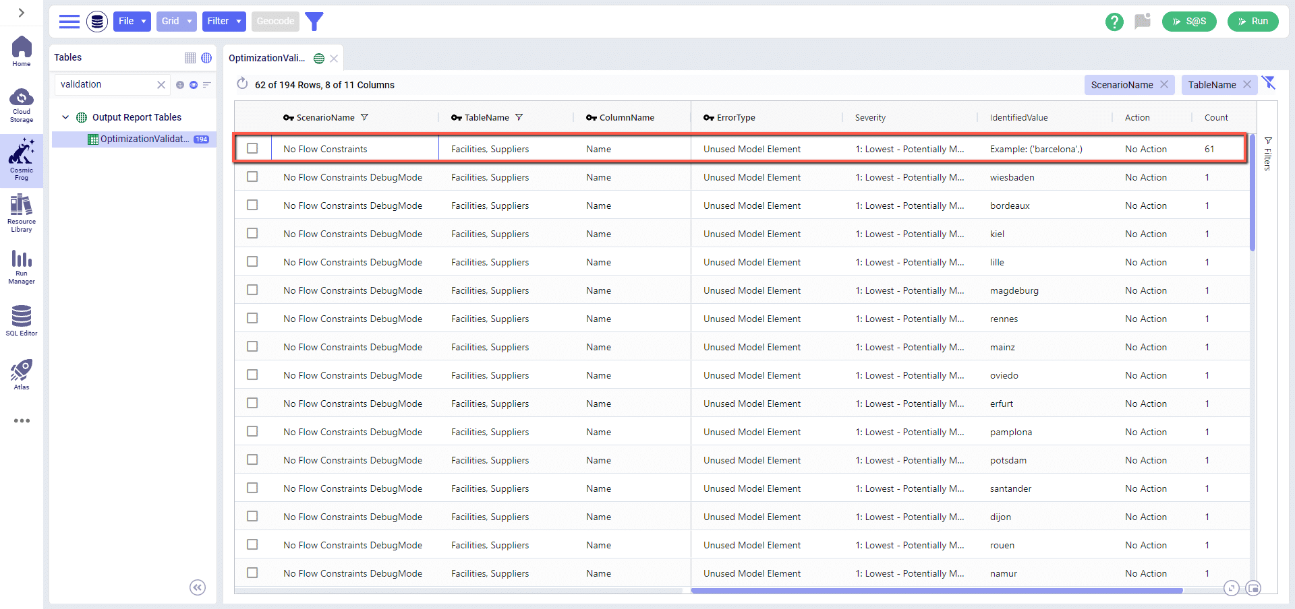Remove the ScenarioName filter chip
The width and height of the screenshot is (1295, 609).
(x=1164, y=84)
